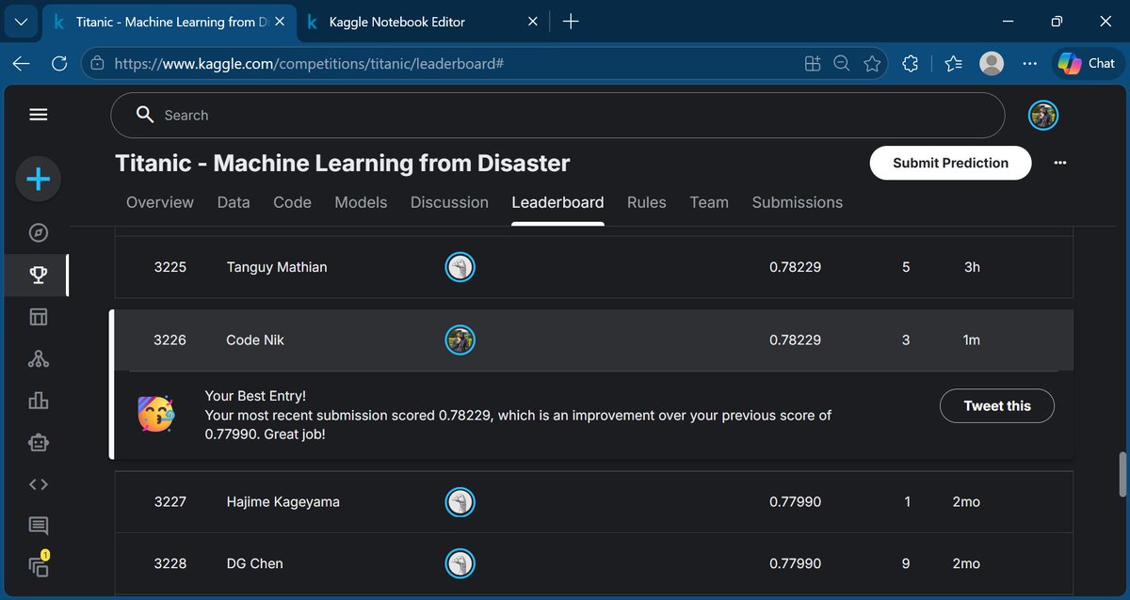Click Code Nik's team avatar
The width and height of the screenshot is (1130, 600).
(460, 339)
